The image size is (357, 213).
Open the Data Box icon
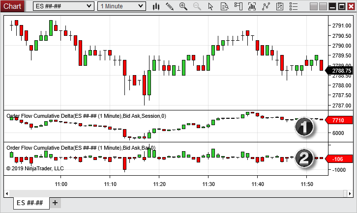coord(225,6)
